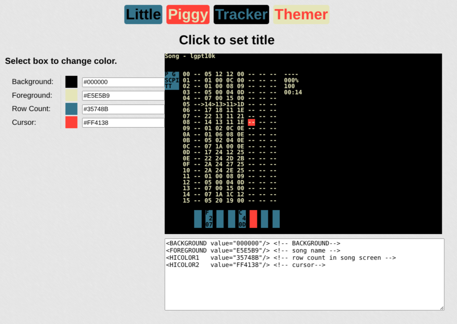Click the leftmost blue channel bar in preview
Screen dimensions: 457x324
coord(198,219)
